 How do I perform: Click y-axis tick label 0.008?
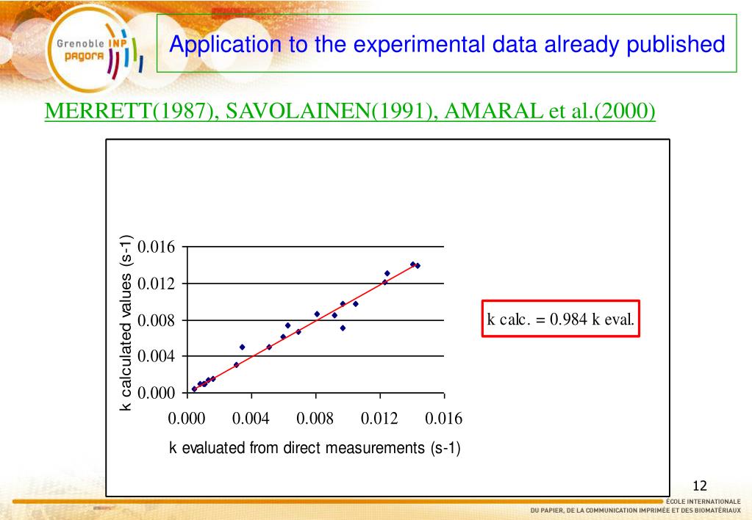[x=157, y=320]
